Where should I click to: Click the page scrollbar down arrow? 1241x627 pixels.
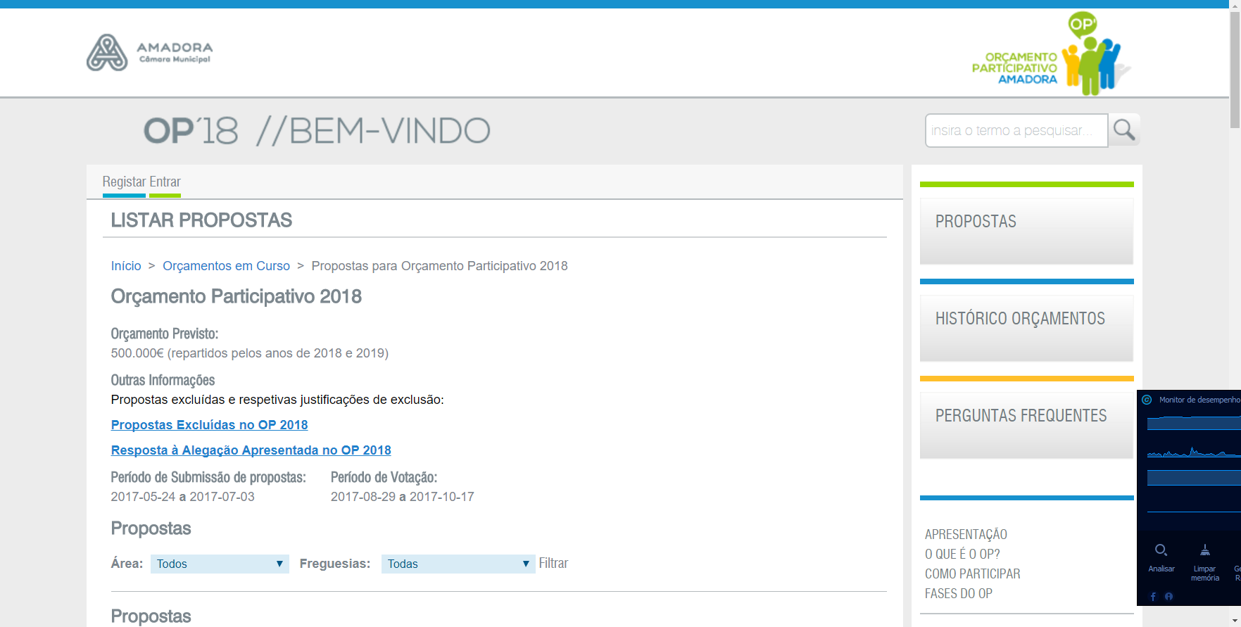point(1235,621)
